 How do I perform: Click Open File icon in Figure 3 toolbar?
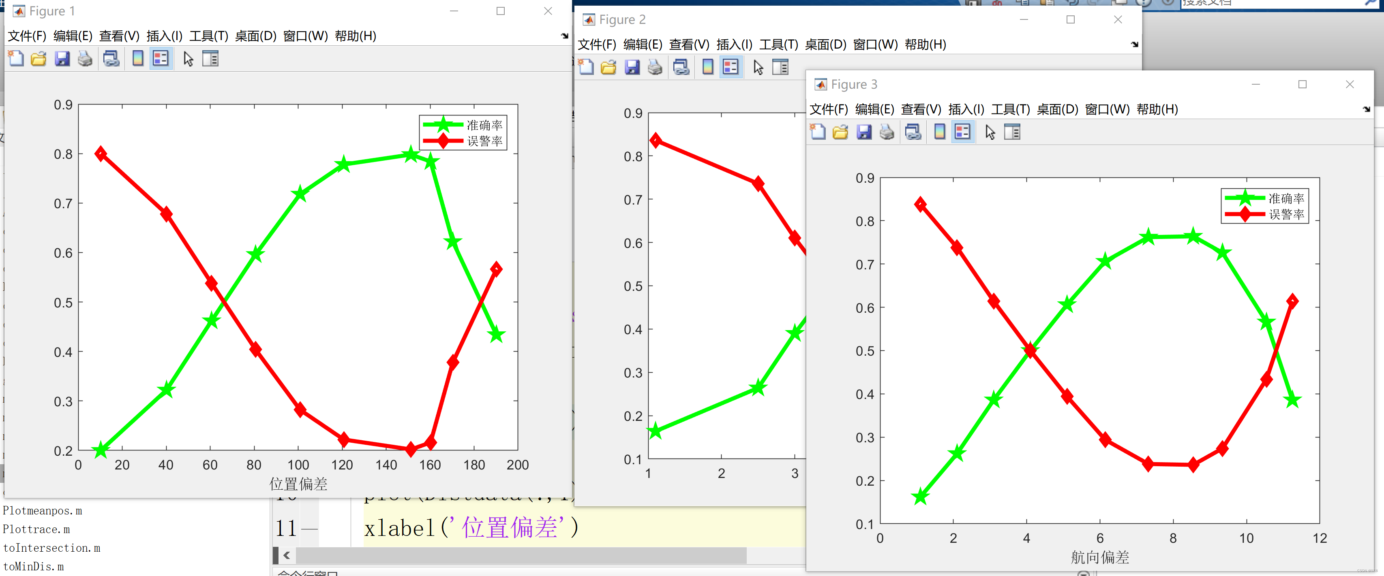tap(840, 132)
